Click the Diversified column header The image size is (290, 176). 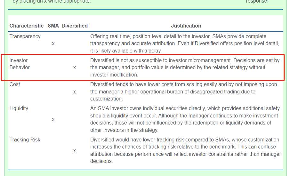(x=75, y=26)
